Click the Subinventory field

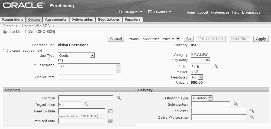coord(211,104)
